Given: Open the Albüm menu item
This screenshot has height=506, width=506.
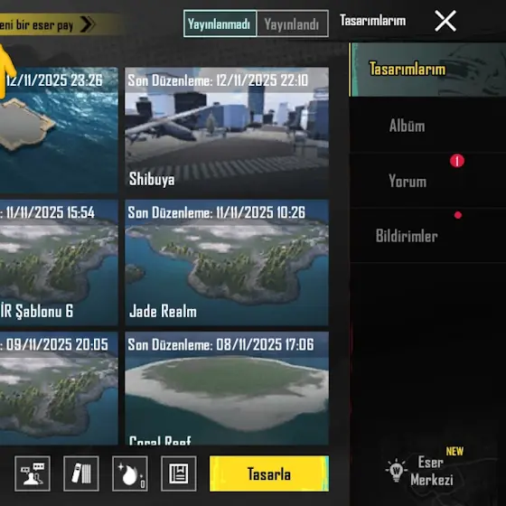Looking at the screenshot, I should tap(428, 126).
